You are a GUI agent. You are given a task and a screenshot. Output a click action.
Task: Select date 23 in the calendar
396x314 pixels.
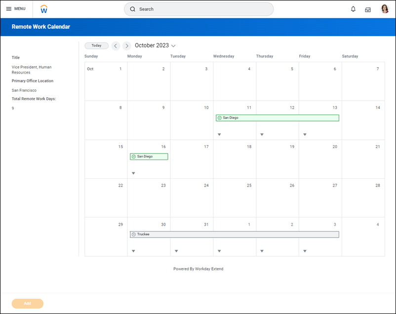point(149,198)
